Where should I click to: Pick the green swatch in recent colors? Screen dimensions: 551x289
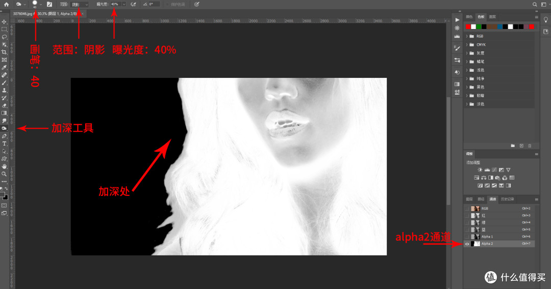(480, 26)
